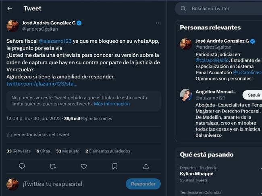The height and width of the screenshot is (196, 262).
Task: Open the @alazamo123 mention link
Action: [x=55, y=41]
